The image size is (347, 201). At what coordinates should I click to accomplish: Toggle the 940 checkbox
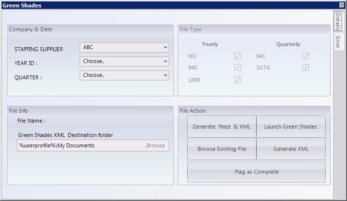point(237,67)
